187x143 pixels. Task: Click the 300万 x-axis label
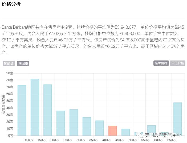click(81, 140)
